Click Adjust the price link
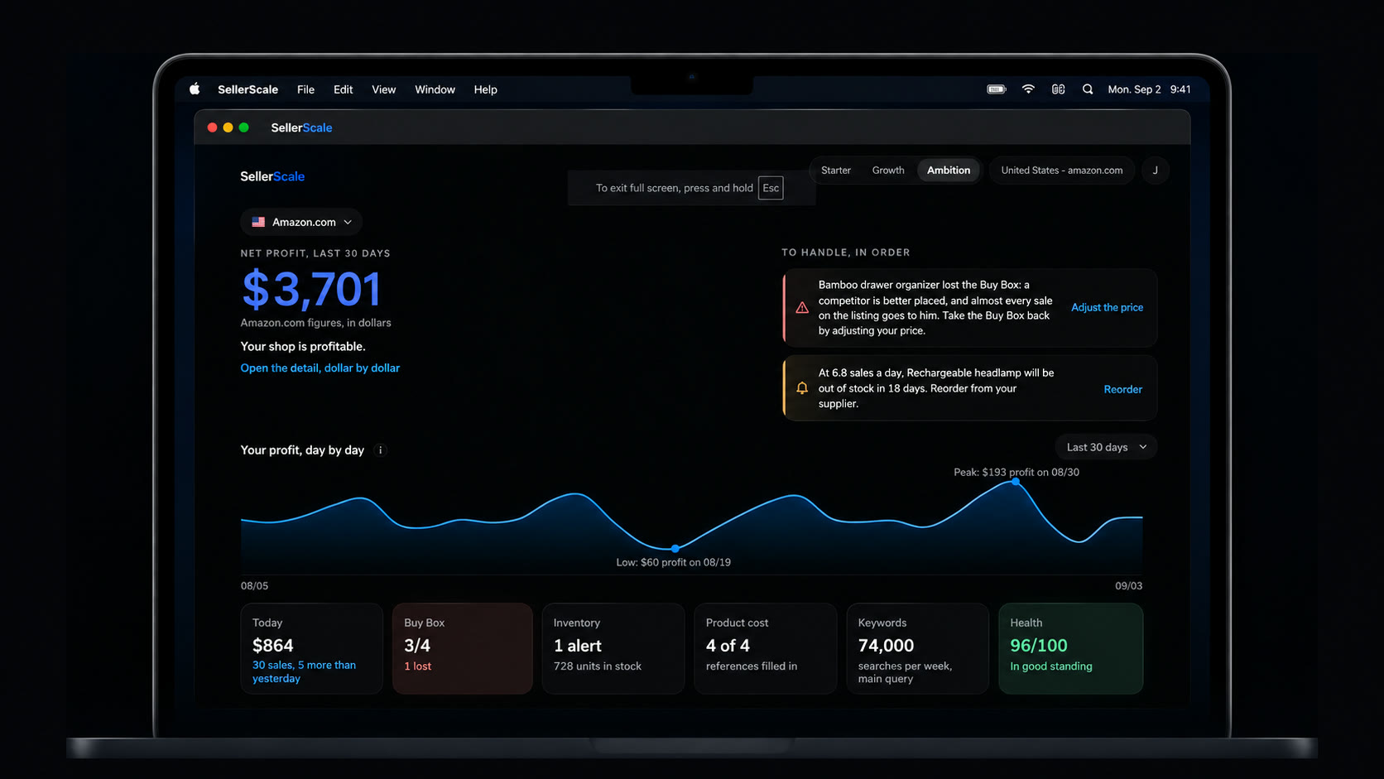This screenshot has height=779, width=1384. click(1107, 307)
